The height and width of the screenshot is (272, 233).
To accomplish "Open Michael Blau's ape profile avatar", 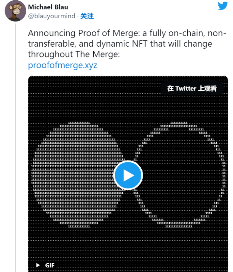I will 13,11.
